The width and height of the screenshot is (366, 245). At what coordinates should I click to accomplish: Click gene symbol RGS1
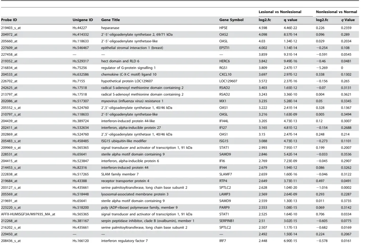click(223, 68)
